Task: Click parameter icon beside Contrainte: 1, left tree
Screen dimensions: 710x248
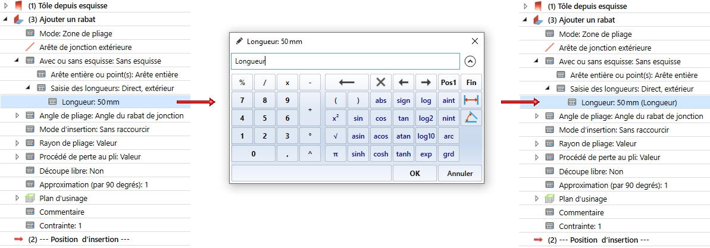Action: pyautogui.click(x=30, y=225)
